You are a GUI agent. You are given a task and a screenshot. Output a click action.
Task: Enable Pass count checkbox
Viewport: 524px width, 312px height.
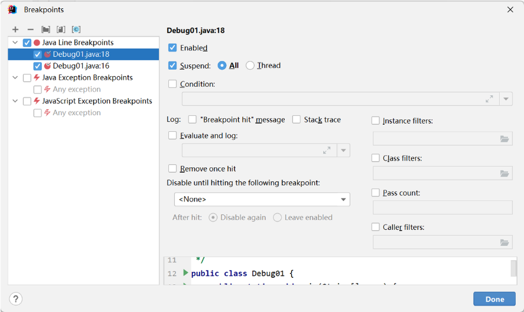point(376,193)
